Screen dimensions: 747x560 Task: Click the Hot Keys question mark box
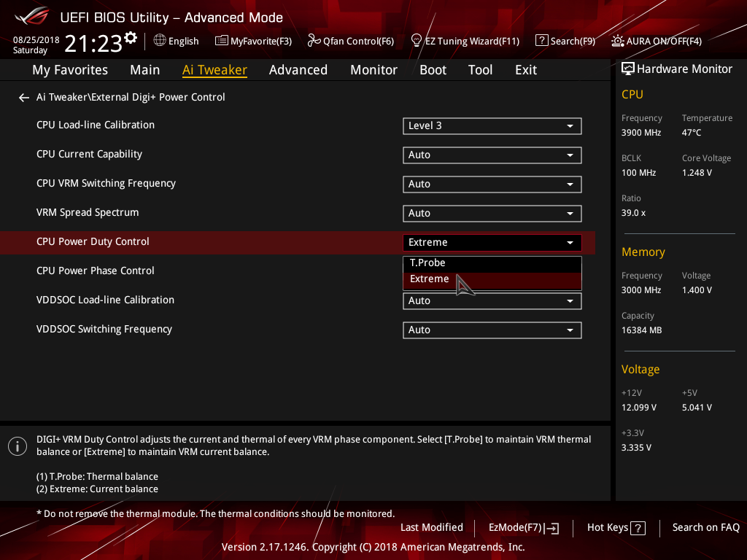click(x=638, y=528)
